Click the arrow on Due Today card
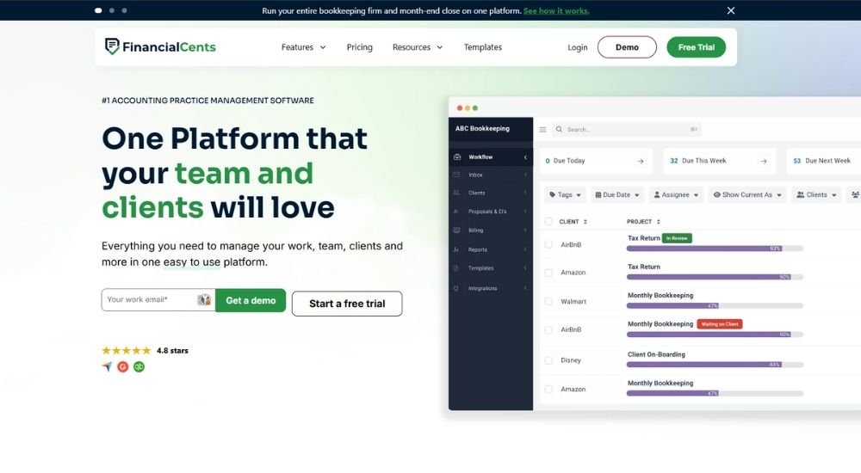Image resolution: width=861 pixels, height=473 pixels. click(x=641, y=161)
